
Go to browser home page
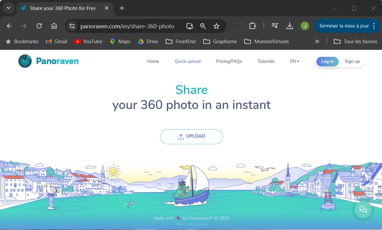pos(54,26)
